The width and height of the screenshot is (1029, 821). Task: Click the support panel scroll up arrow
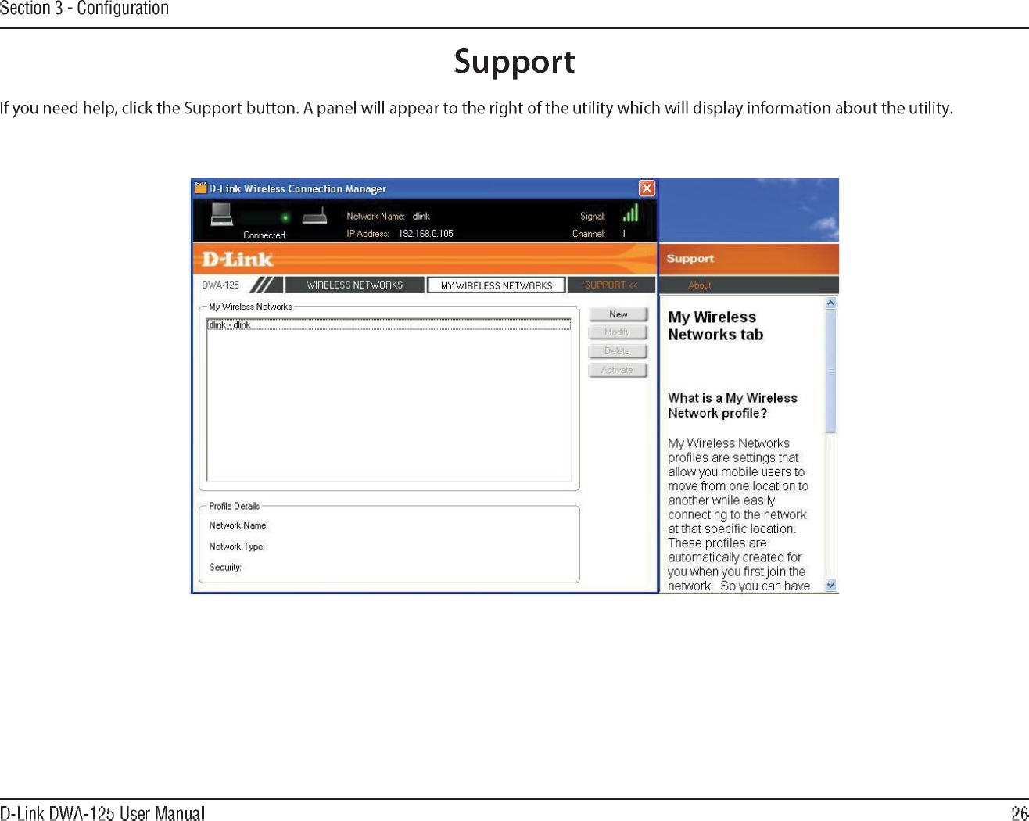(831, 303)
